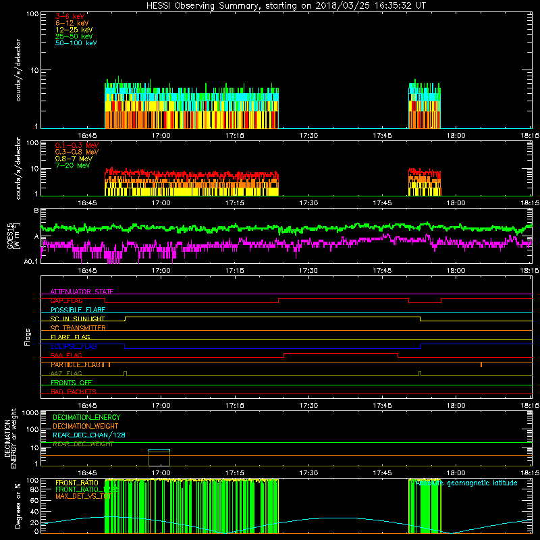
Task: Click the REAR_DEC_CHAN/128 legend label
Action: click(89, 435)
